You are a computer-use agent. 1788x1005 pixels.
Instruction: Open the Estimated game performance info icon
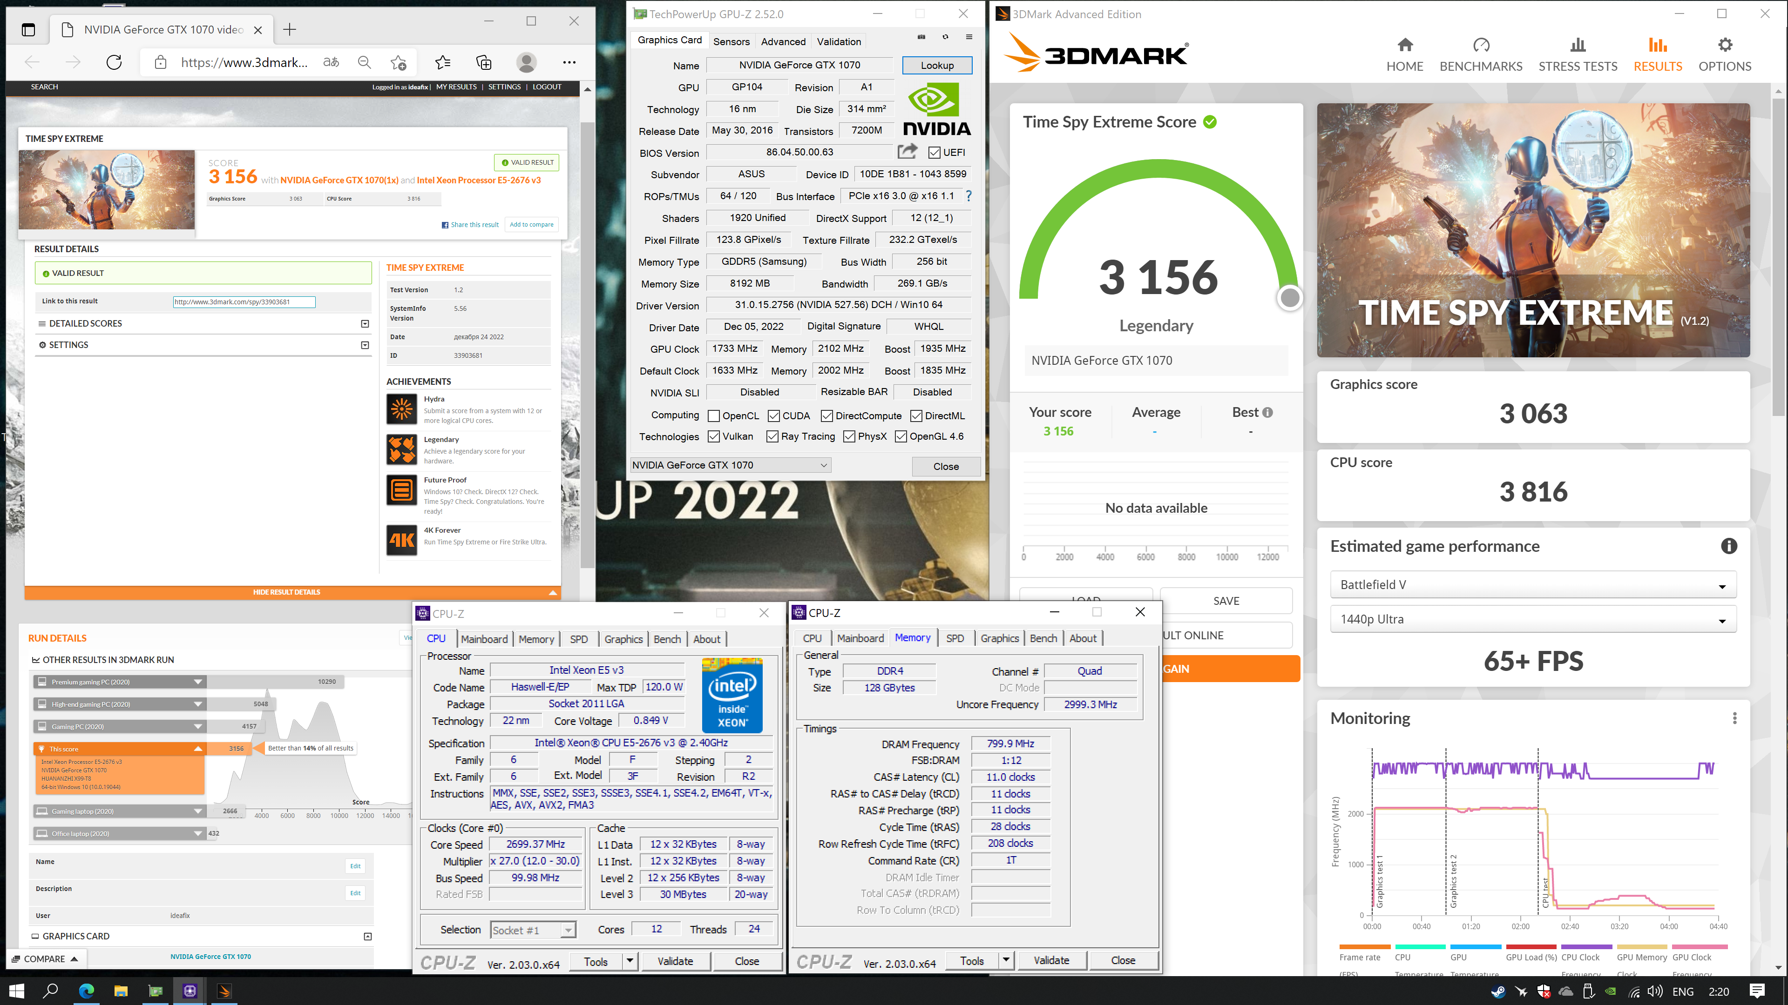coord(1728,547)
